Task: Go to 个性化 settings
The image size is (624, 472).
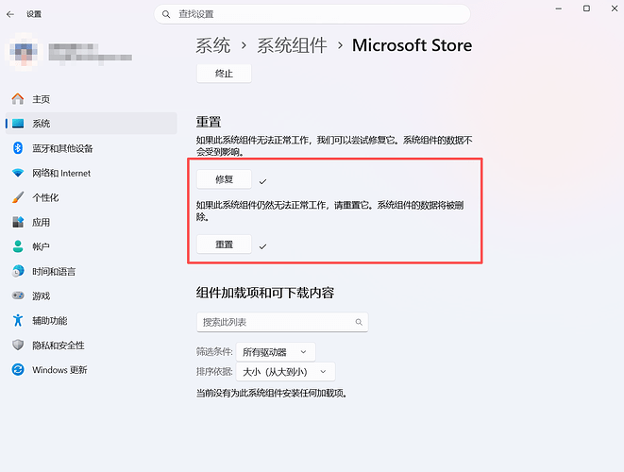Action: tap(92, 197)
